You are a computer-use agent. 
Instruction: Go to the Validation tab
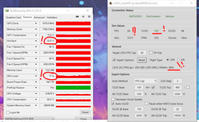click(52, 17)
